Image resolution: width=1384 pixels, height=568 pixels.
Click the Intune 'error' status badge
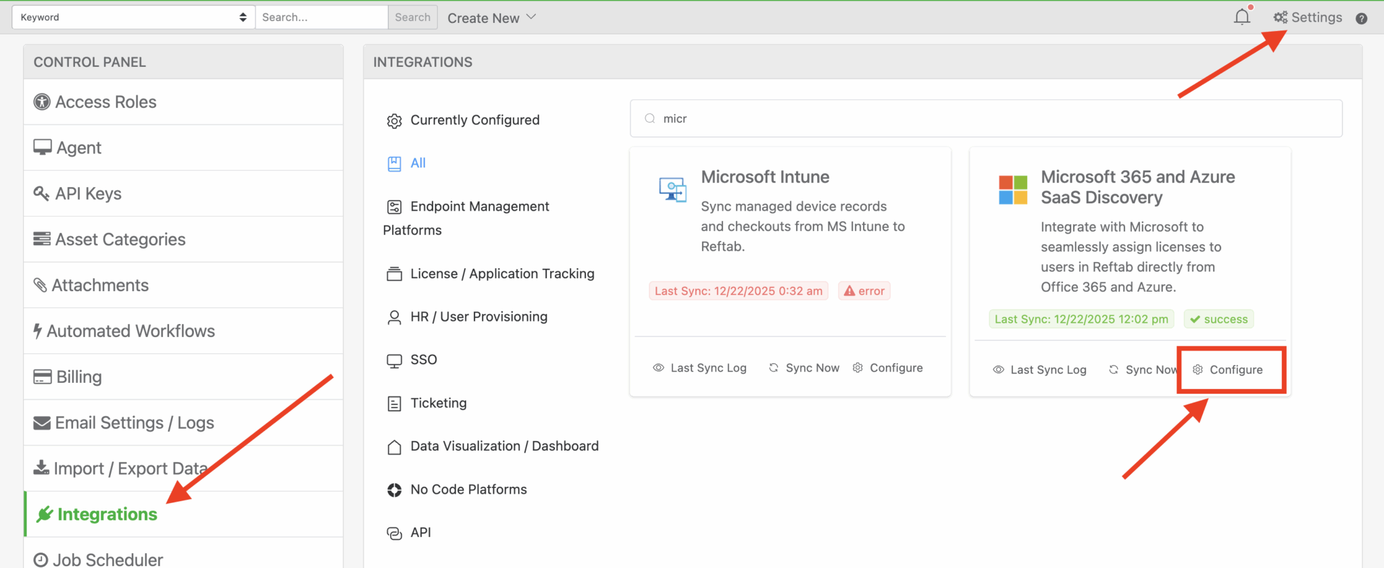click(x=864, y=291)
